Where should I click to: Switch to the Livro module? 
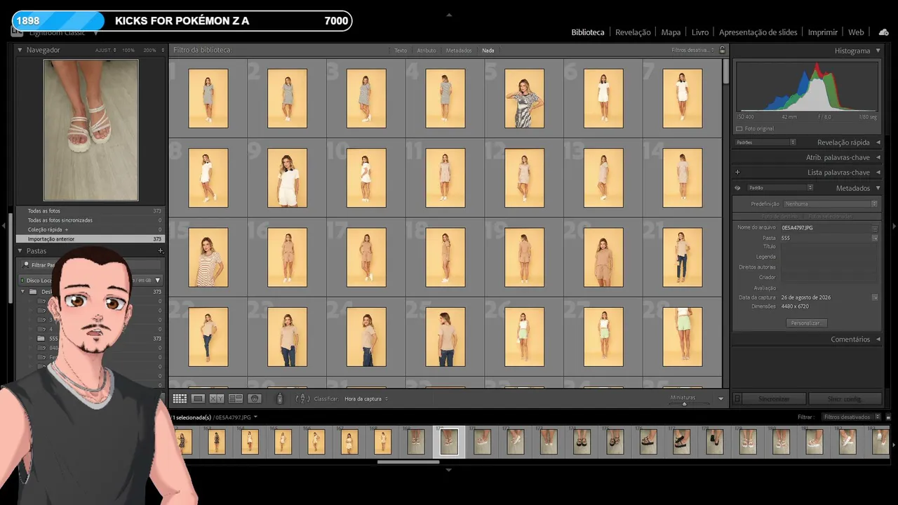pos(700,32)
